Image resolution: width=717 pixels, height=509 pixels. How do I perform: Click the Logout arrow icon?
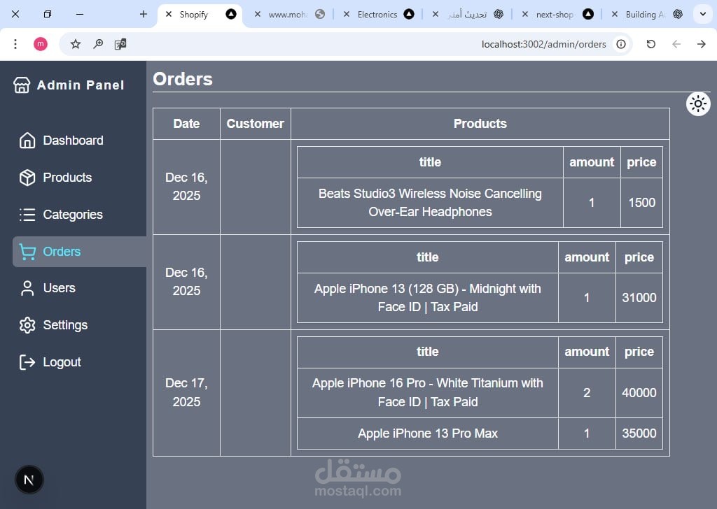click(27, 362)
